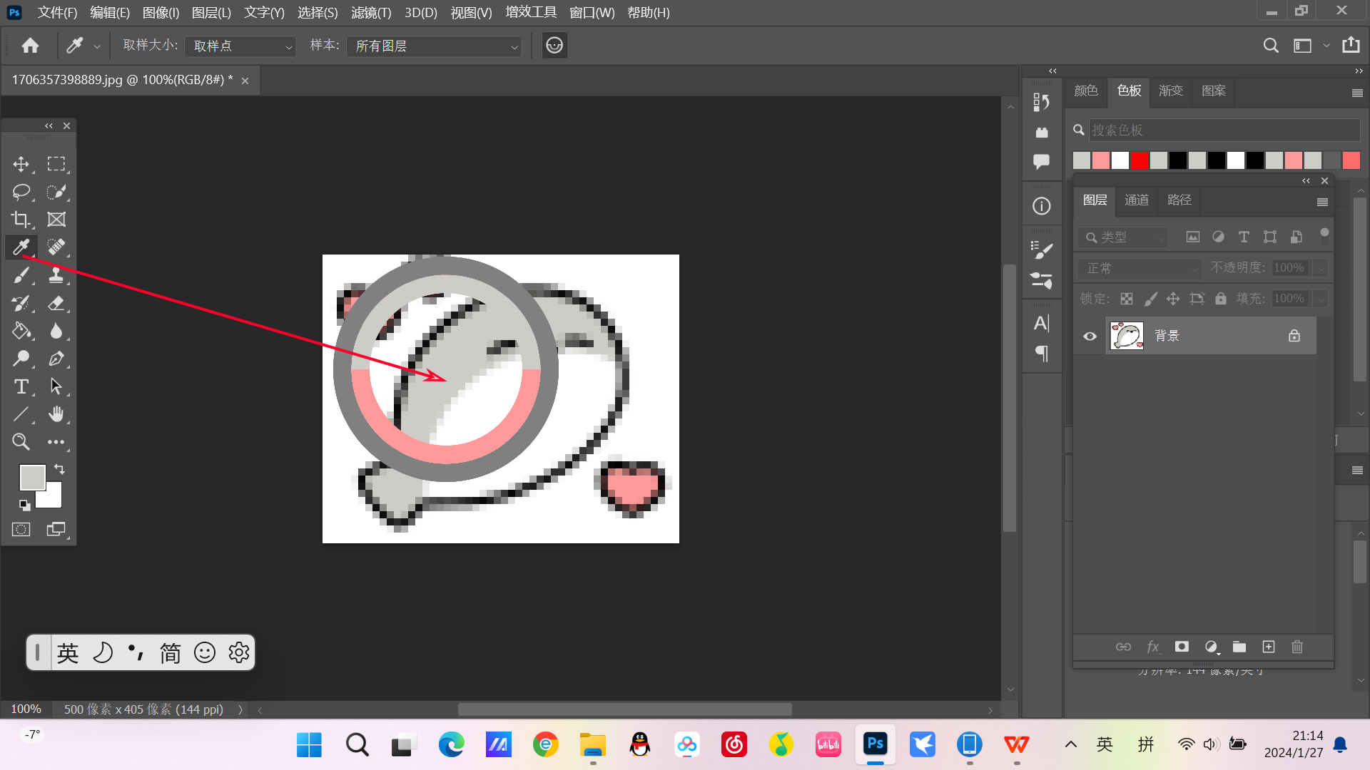Select the Crop tool

point(21,220)
